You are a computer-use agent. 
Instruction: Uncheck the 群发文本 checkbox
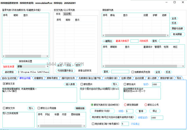(x=4, y=84)
